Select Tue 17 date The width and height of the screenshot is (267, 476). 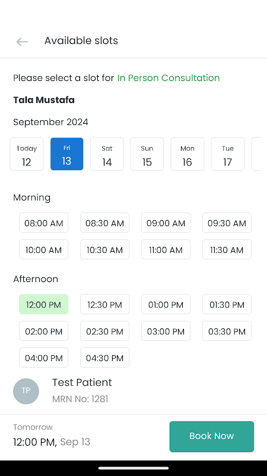[x=228, y=154]
